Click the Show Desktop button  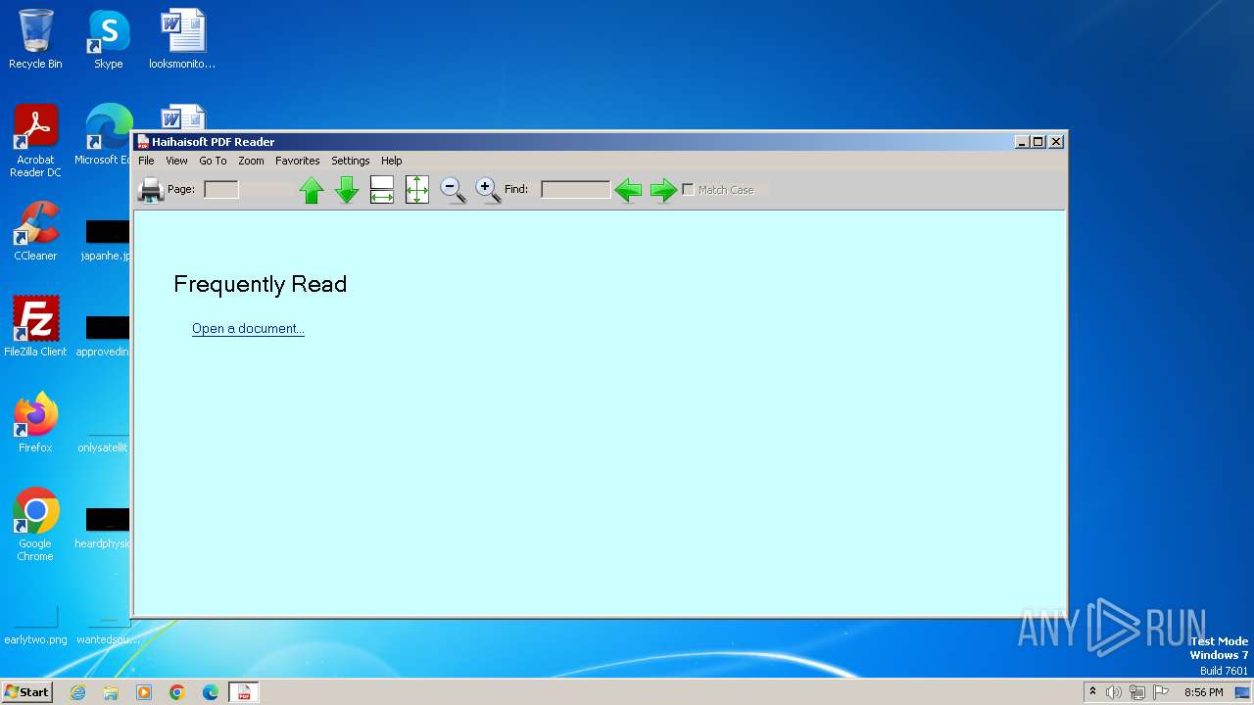(1244, 692)
